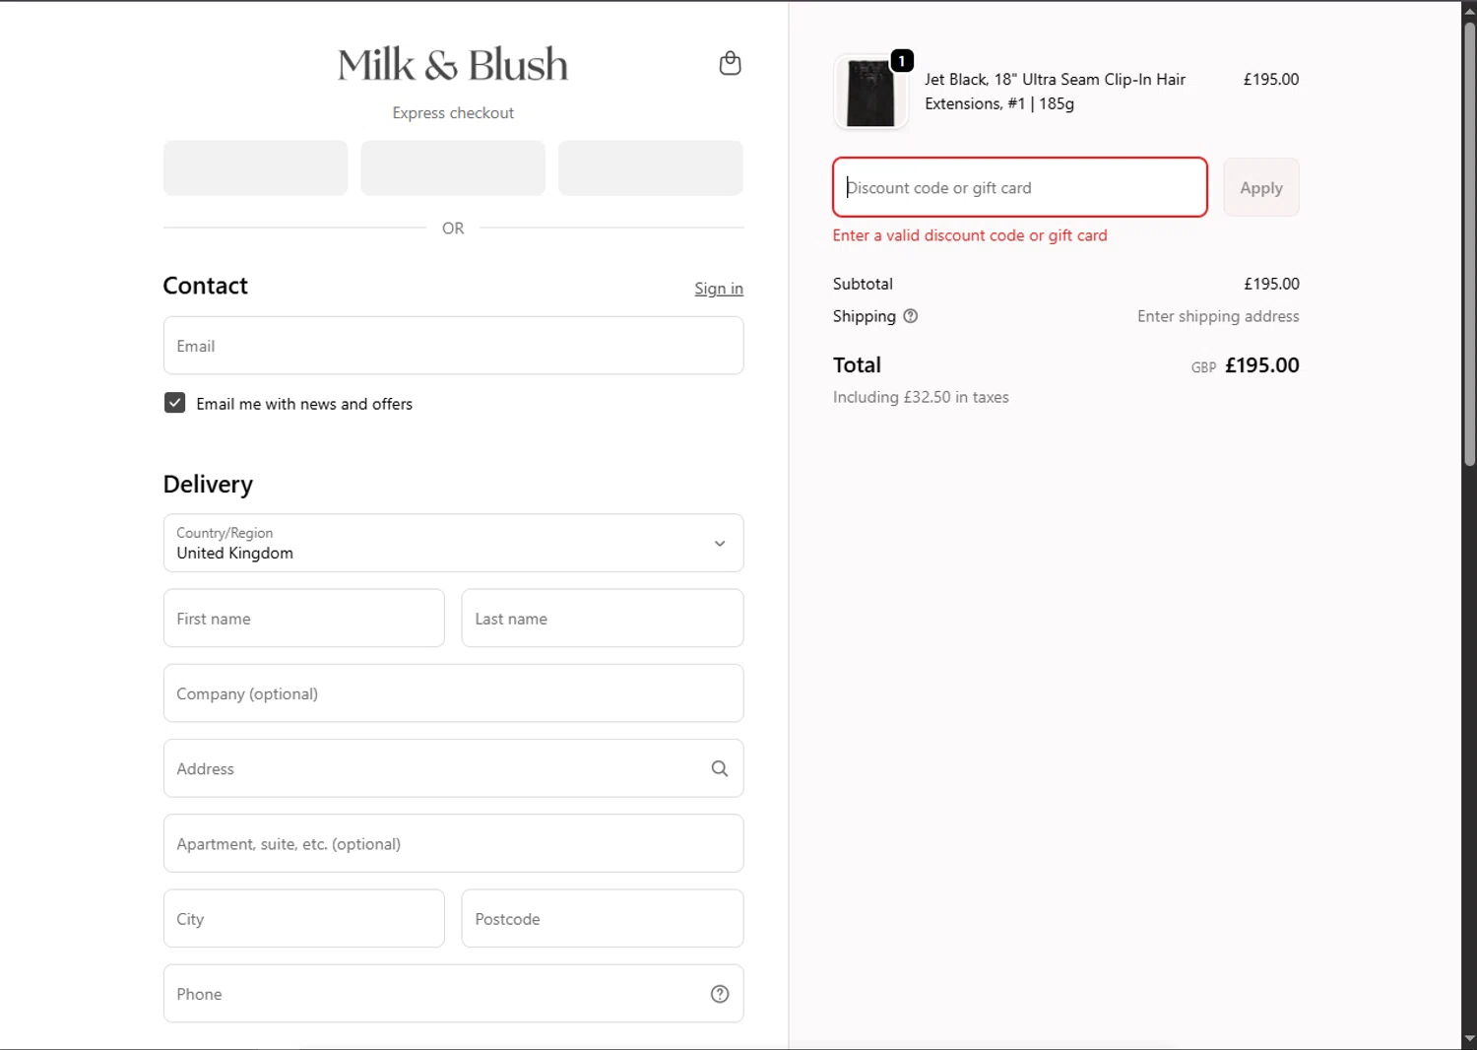Focus the Company (optional) field
1477x1050 pixels.
[453, 693]
